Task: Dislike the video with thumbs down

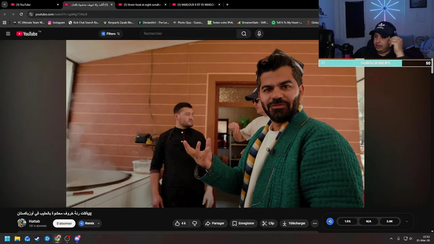Action: tap(195, 223)
